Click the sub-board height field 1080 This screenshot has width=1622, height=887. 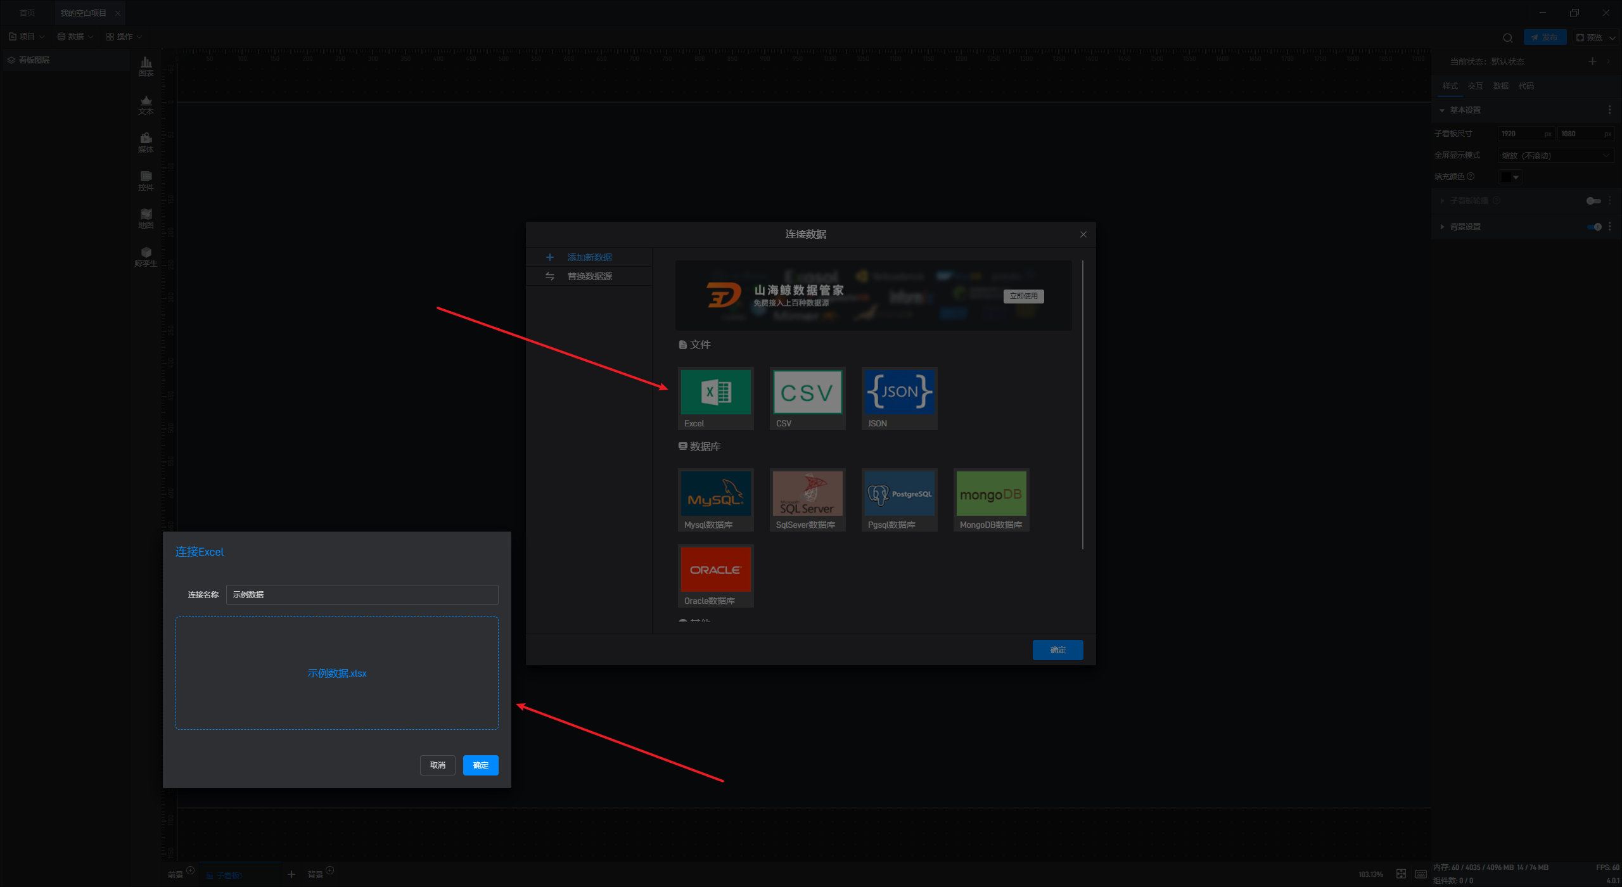(1585, 134)
